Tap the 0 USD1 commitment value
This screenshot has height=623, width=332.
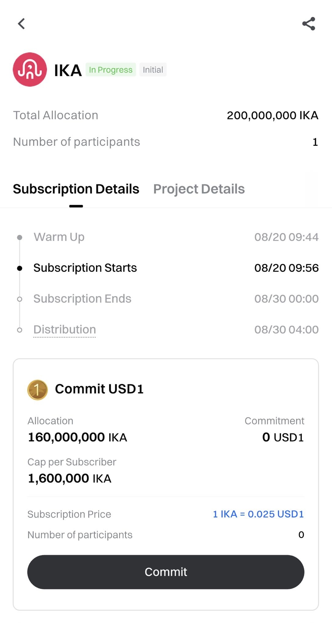point(283,437)
